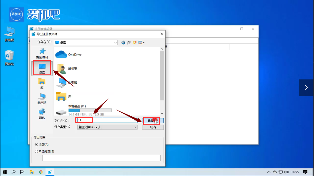The width and height of the screenshot is (314, 176).
Task: Open Chrome from the taskbar
Action: pyautogui.click(x=41, y=172)
